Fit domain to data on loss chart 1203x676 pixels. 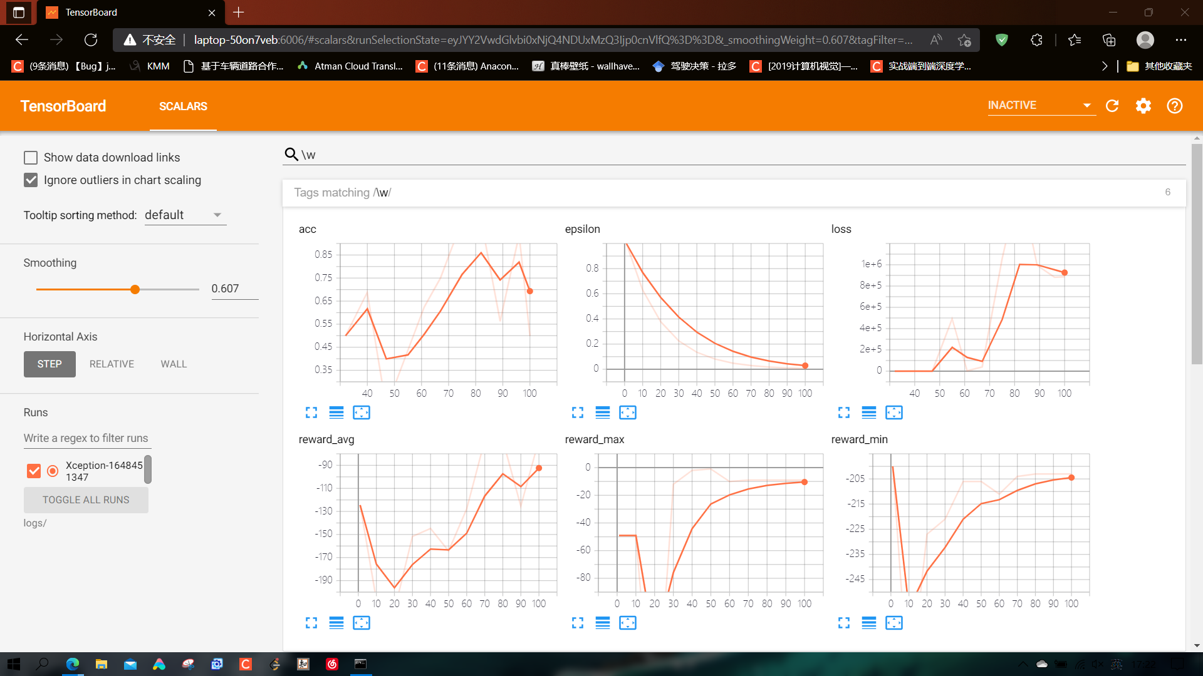894,412
